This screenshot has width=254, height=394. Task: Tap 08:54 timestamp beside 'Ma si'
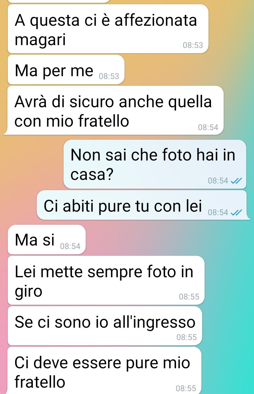pos(70,246)
